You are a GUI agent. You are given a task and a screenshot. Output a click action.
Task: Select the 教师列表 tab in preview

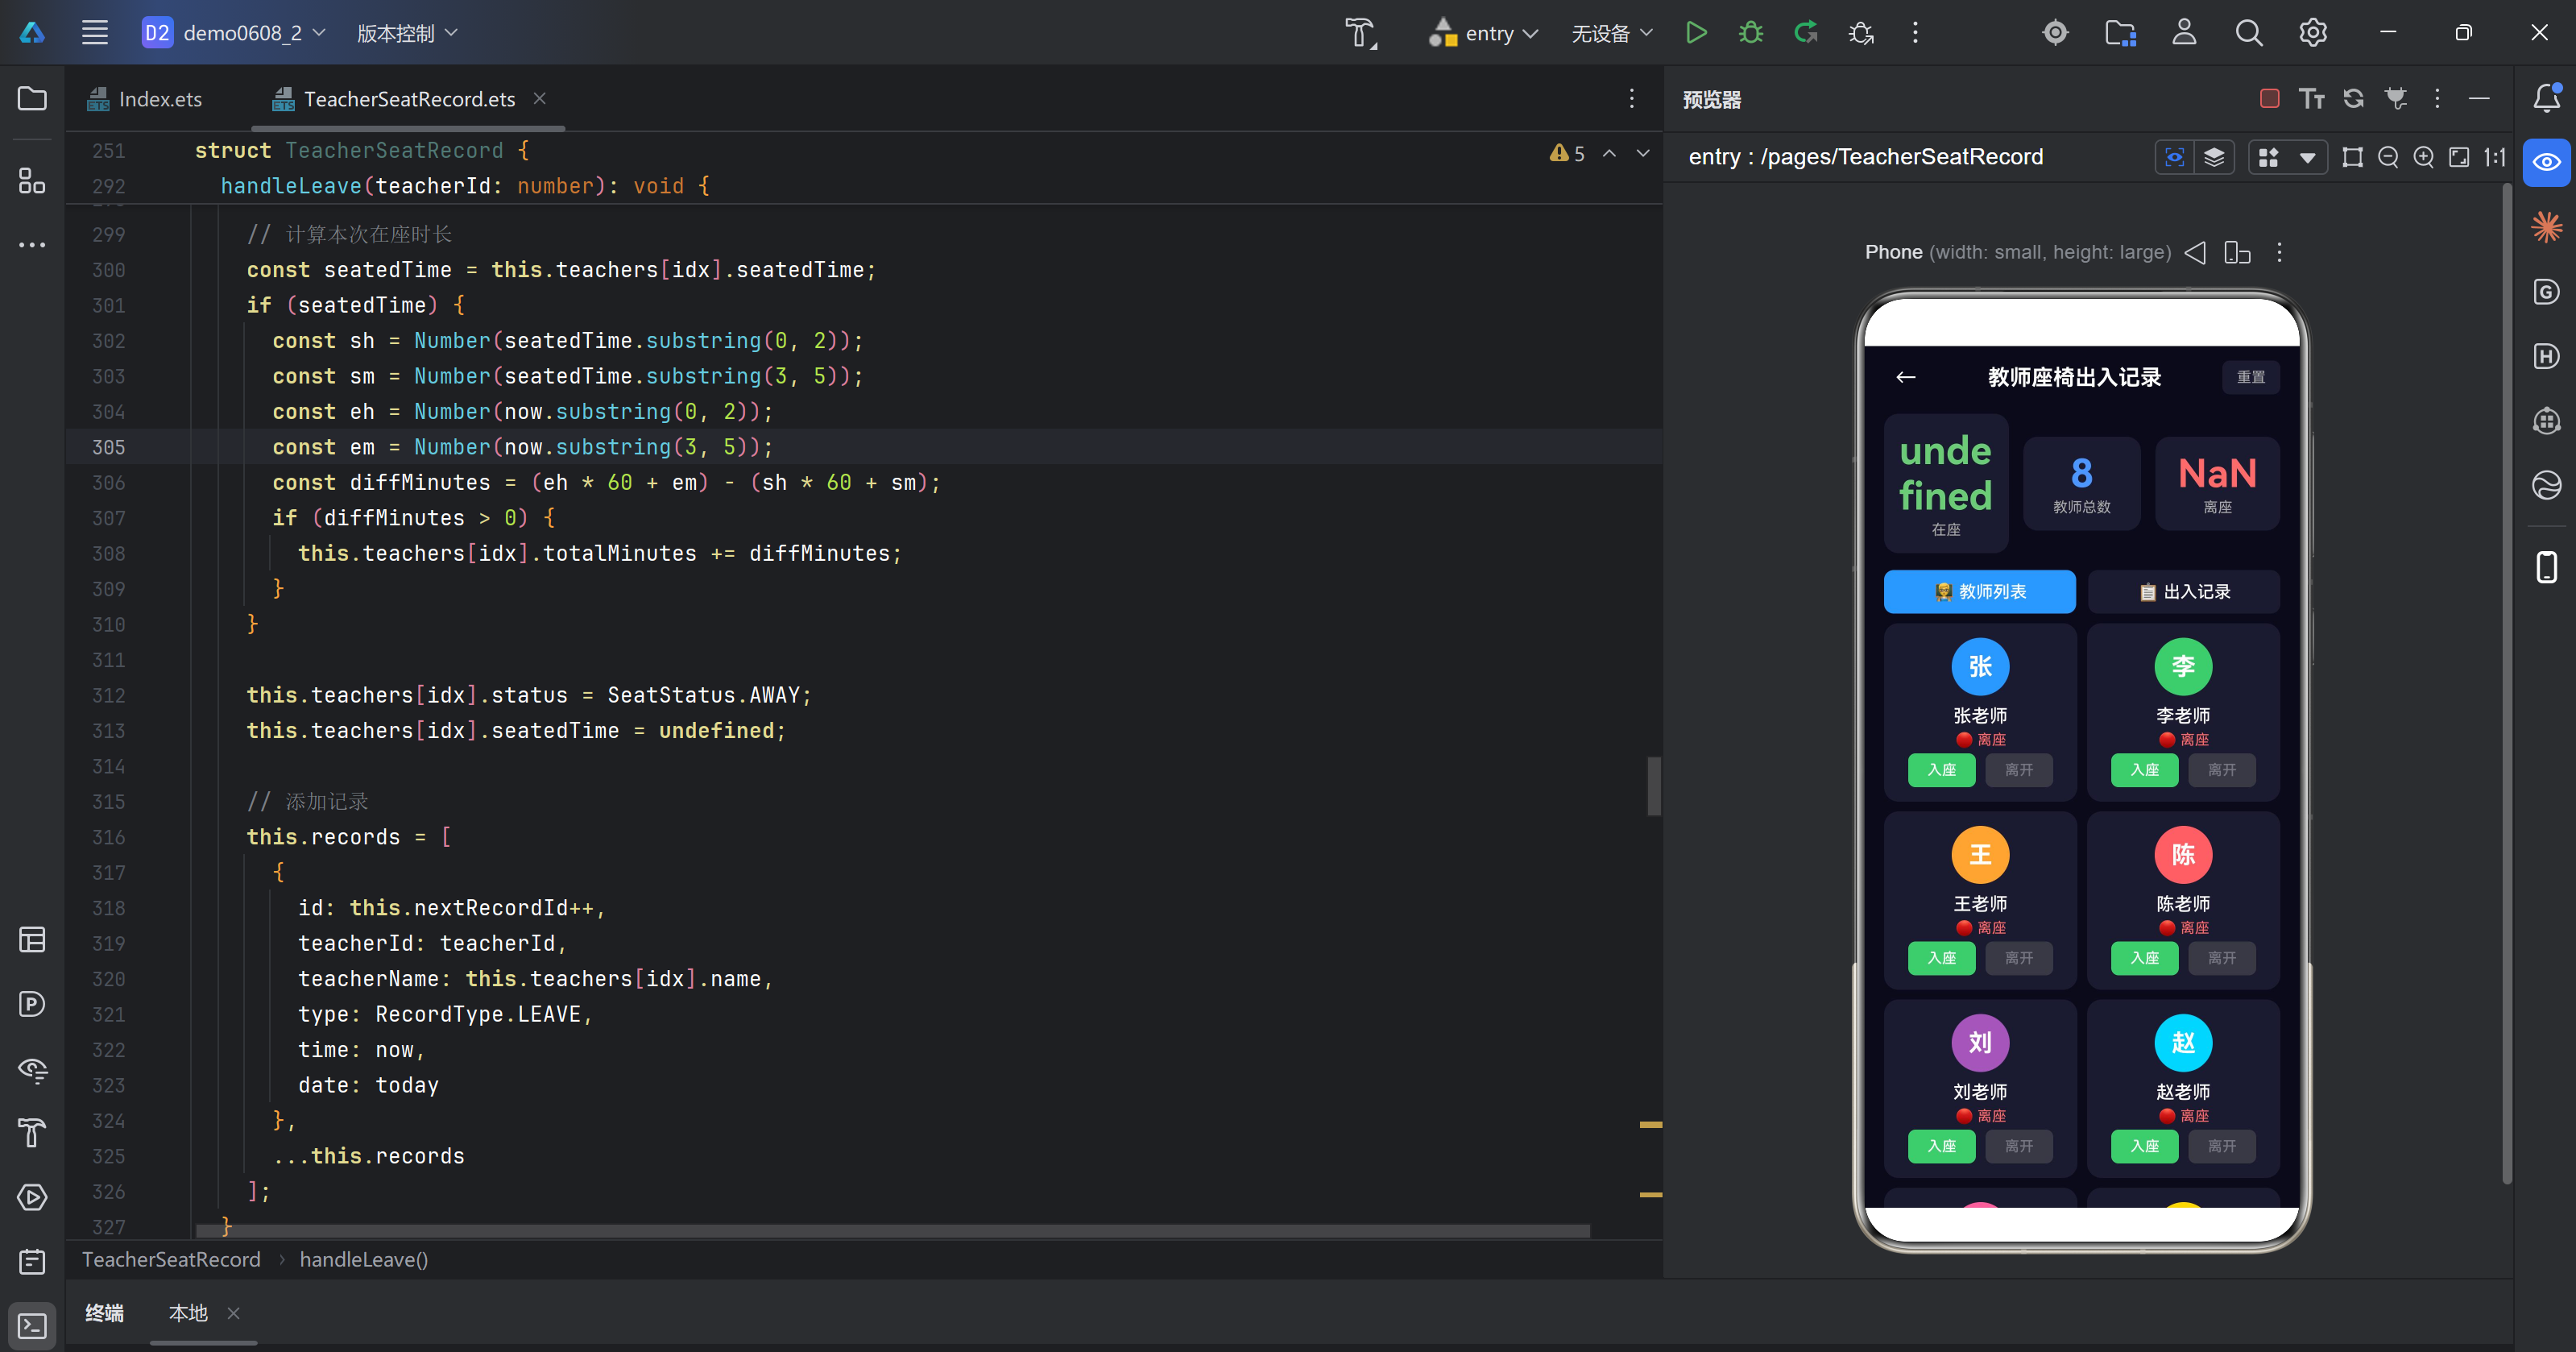(1980, 591)
